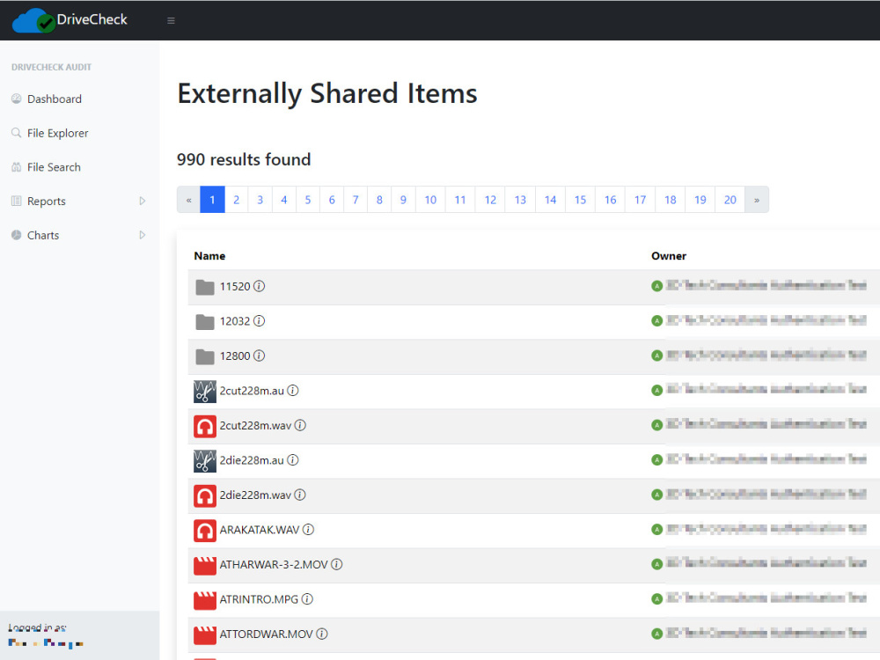
Task: Toggle the hamburger sidebar menu
Action: (x=172, y=21)
